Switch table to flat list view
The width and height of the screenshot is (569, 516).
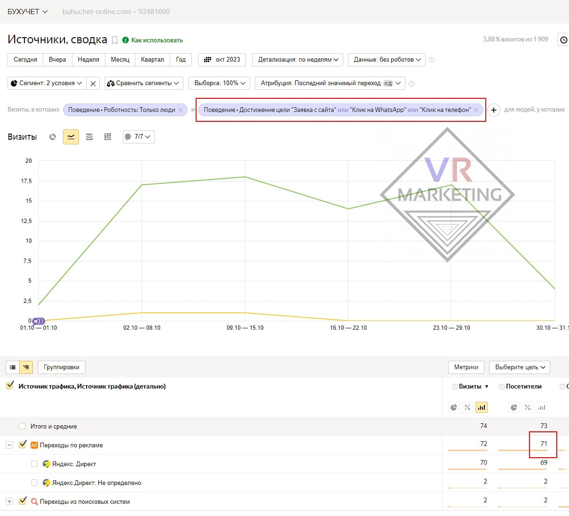13,367
